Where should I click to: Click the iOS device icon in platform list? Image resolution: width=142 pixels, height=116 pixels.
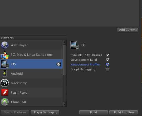click(5, 64)
